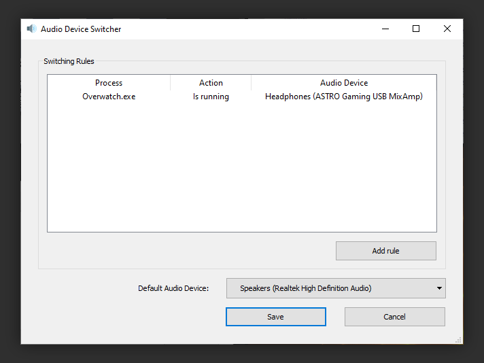Screen dimensions: 484x363
Task: Sort by the Process column header
Action: tap(109, 83)
